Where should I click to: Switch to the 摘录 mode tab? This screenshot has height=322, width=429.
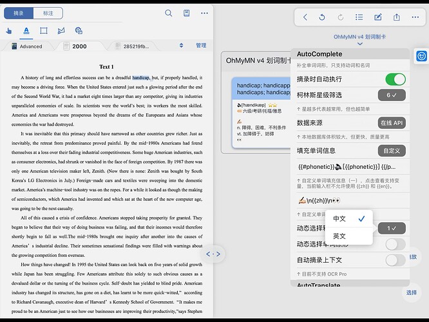tap(19, 13)
